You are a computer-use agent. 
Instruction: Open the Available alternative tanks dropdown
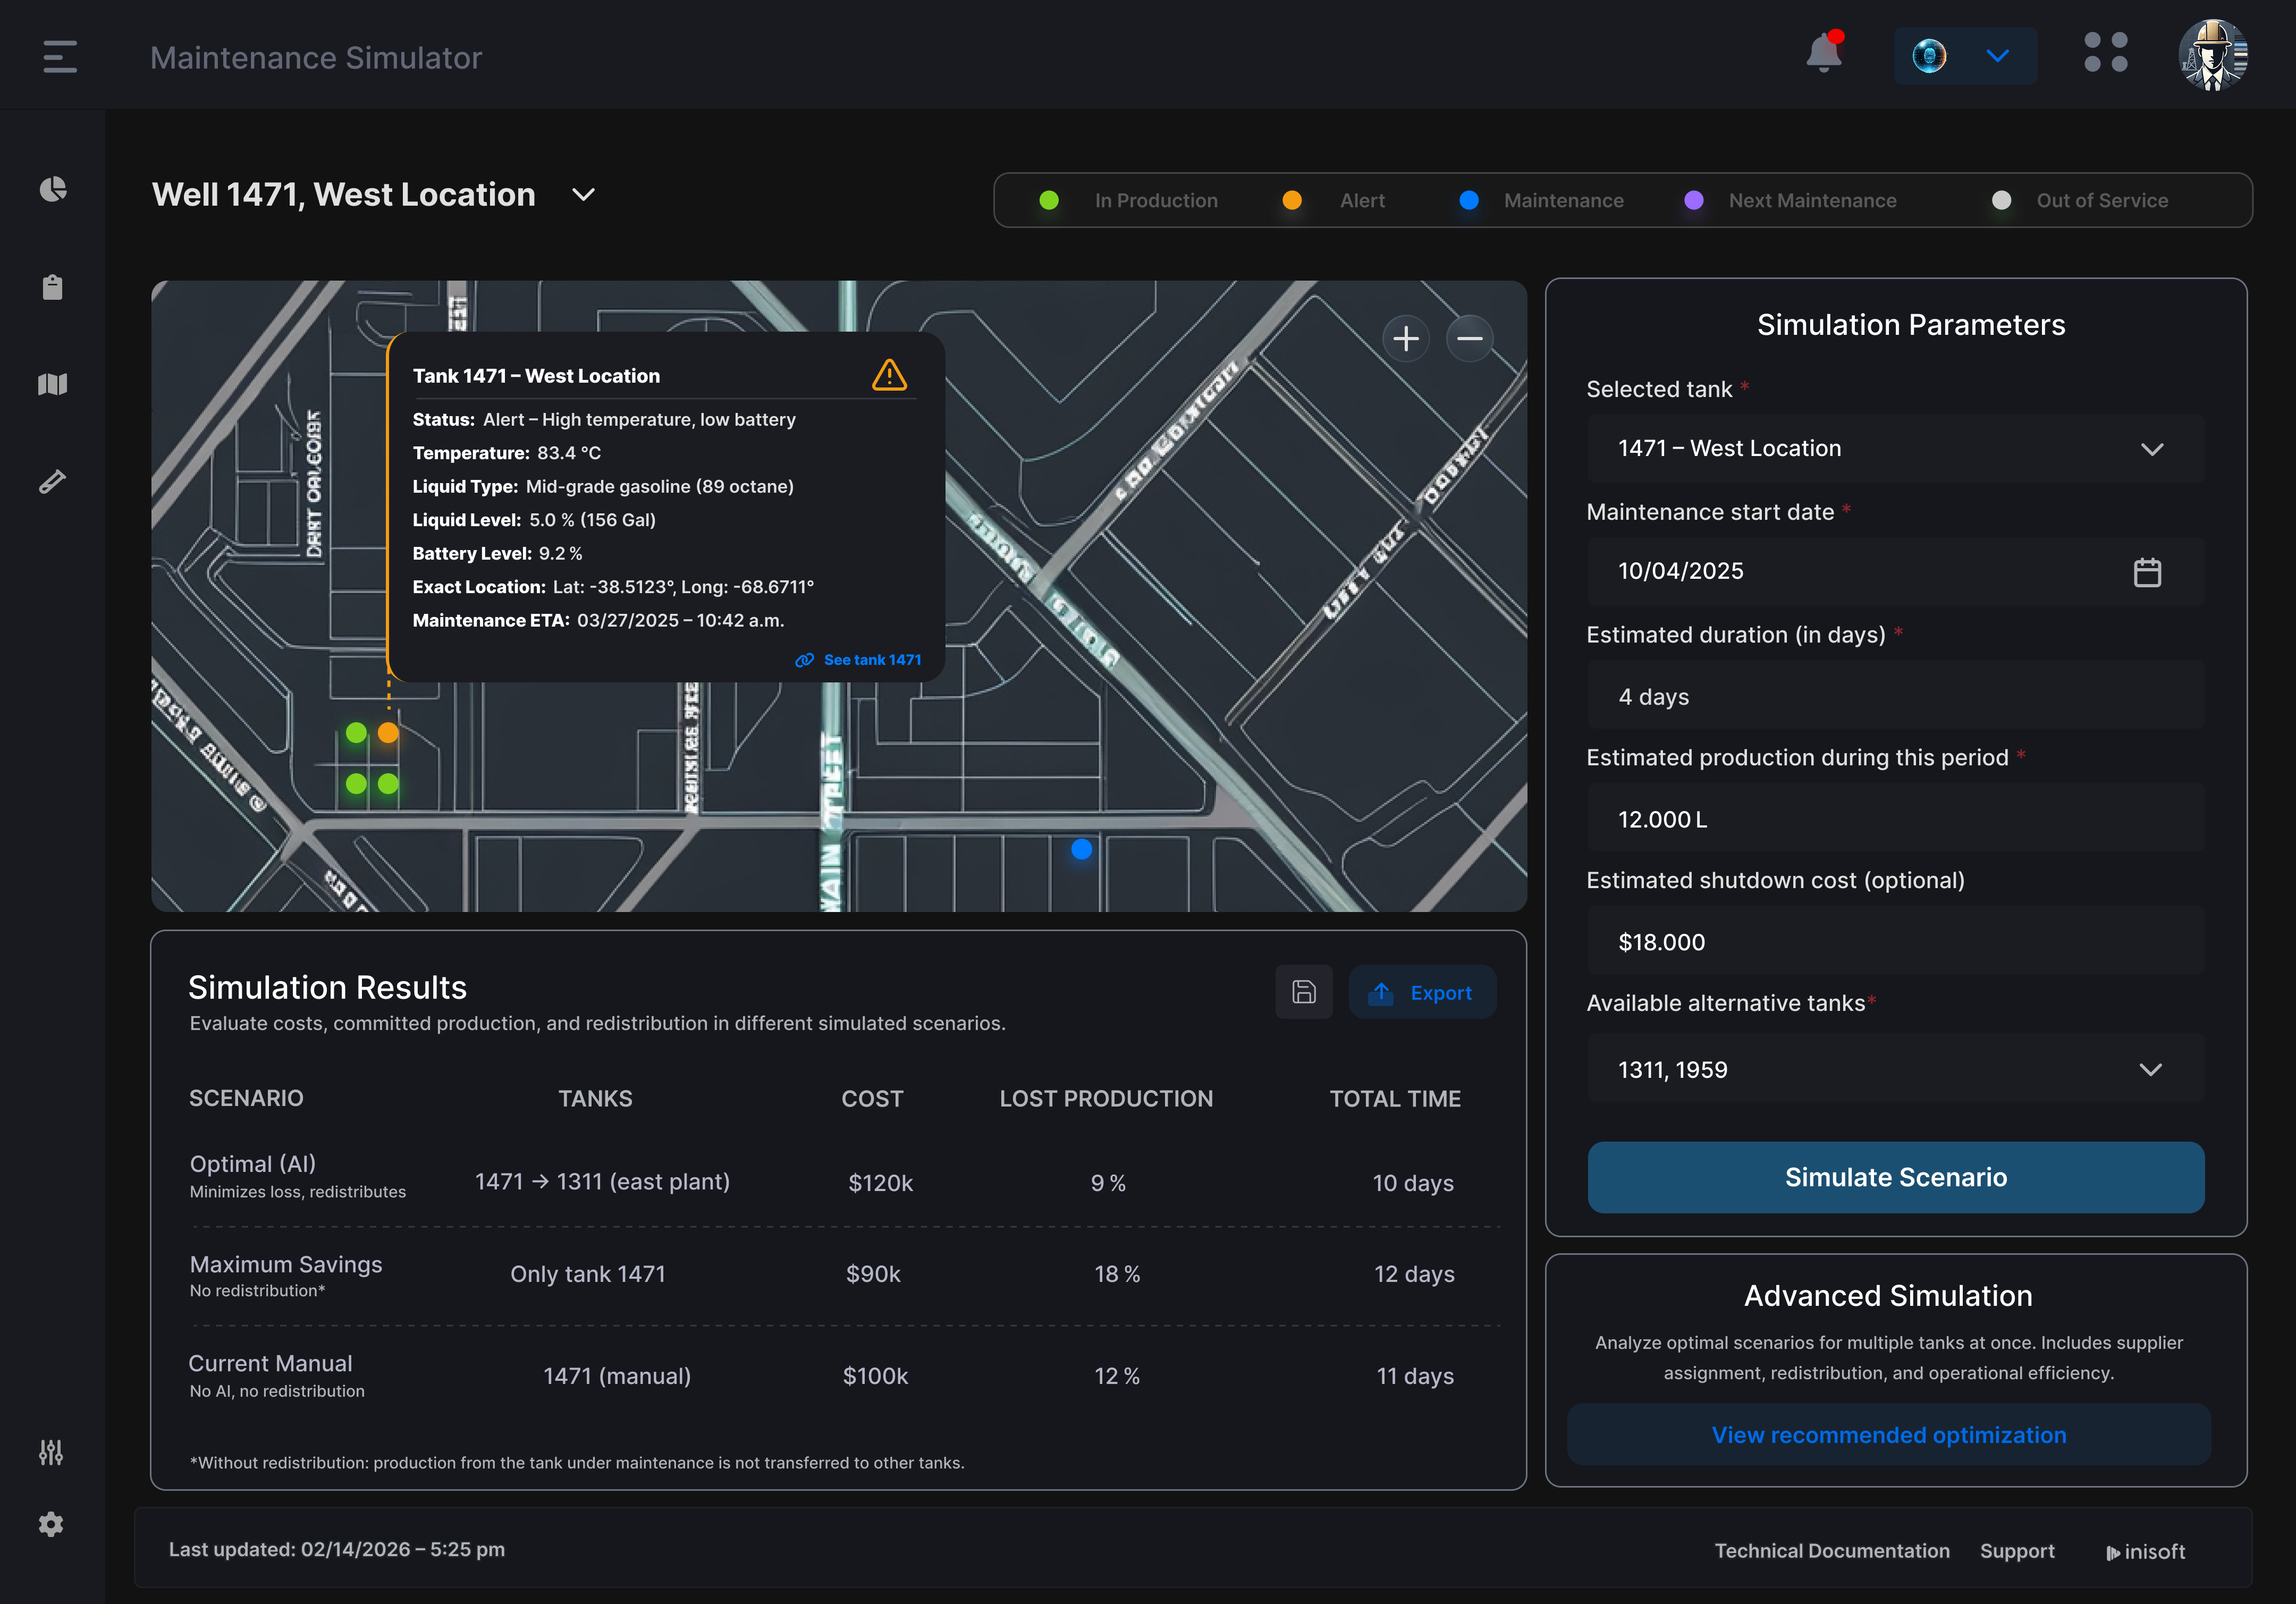click(1895, 1069)
